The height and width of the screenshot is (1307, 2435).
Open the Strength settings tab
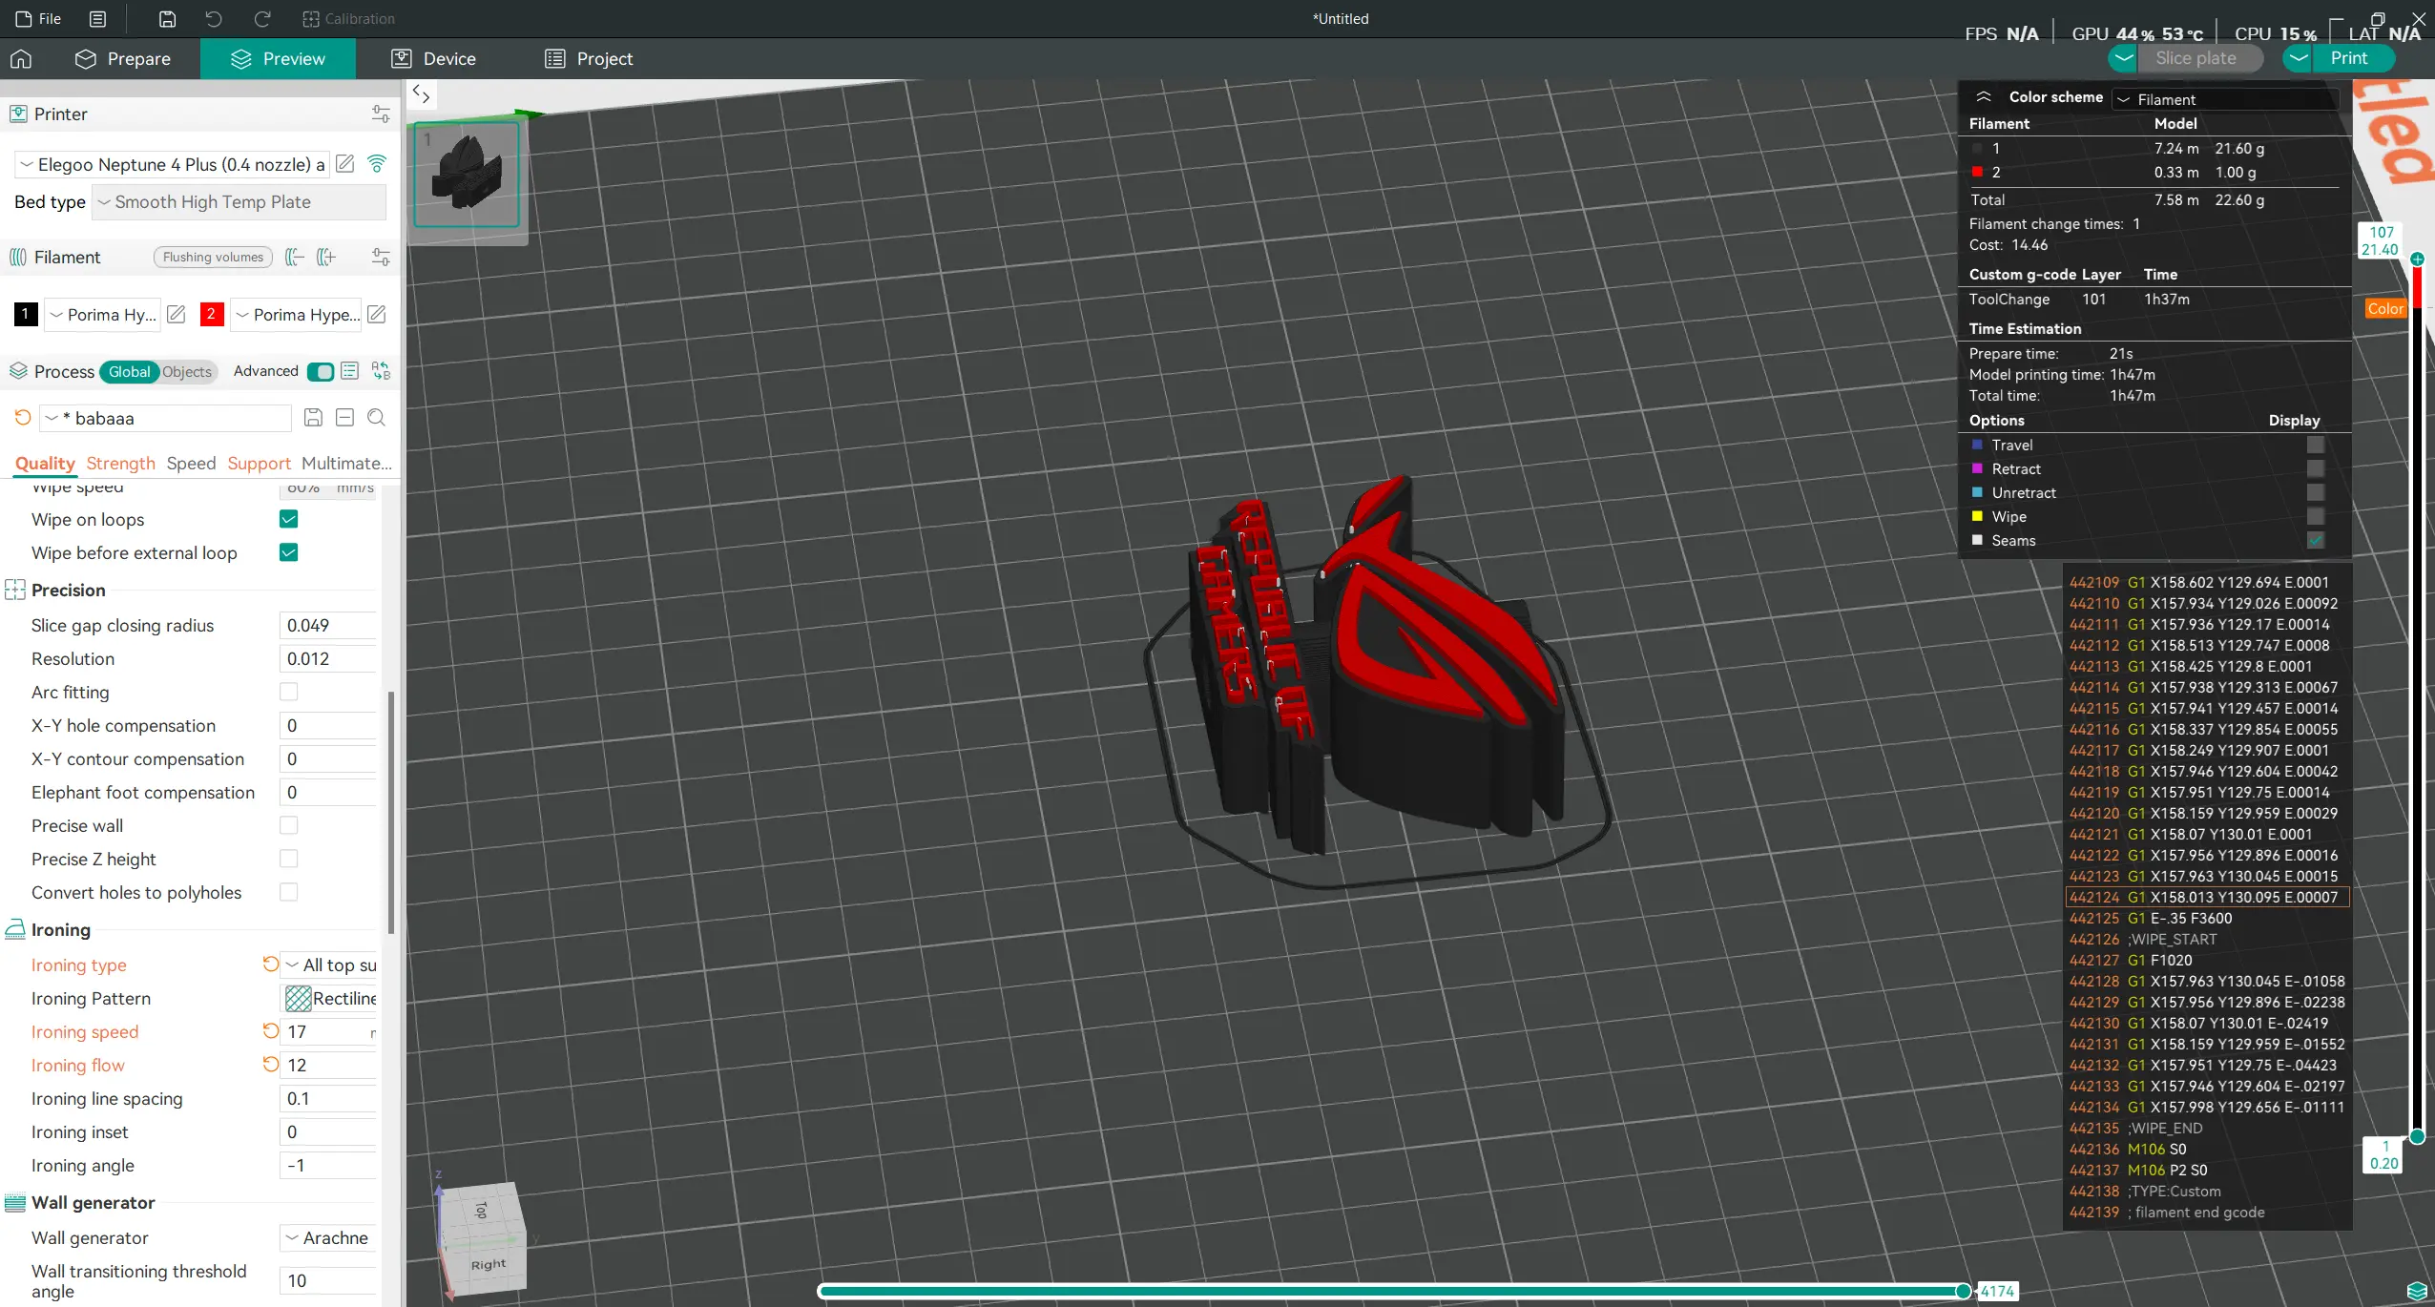[120, 464]
